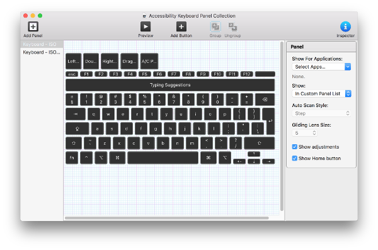Image resolution: width=378 pixels, height=250 pixels.
Task: Select the Typing Suggestions bar
Action: pyautogui.click(x=170, y=85)
